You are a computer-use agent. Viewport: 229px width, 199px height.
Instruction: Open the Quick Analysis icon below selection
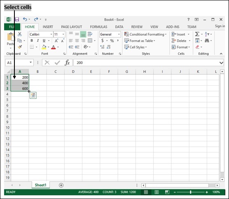click(x=33, y=96)
